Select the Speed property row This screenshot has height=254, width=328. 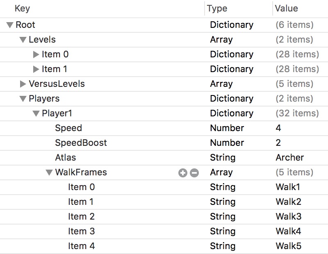coord(69,128)
